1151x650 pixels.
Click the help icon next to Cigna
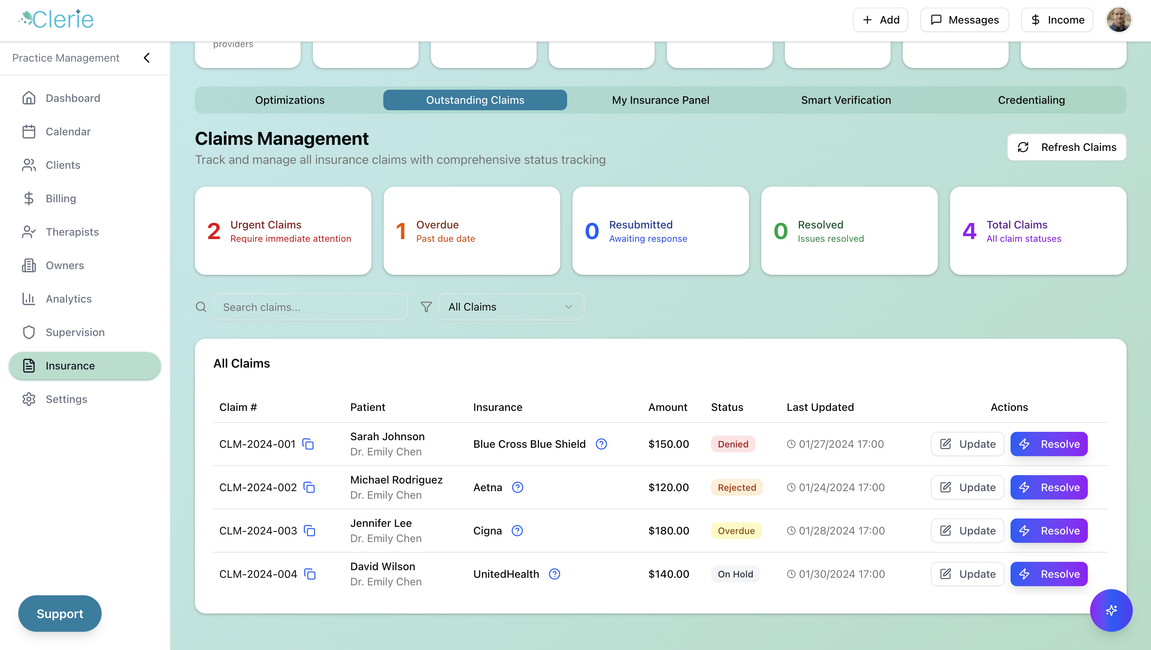[x=517, y=531]
